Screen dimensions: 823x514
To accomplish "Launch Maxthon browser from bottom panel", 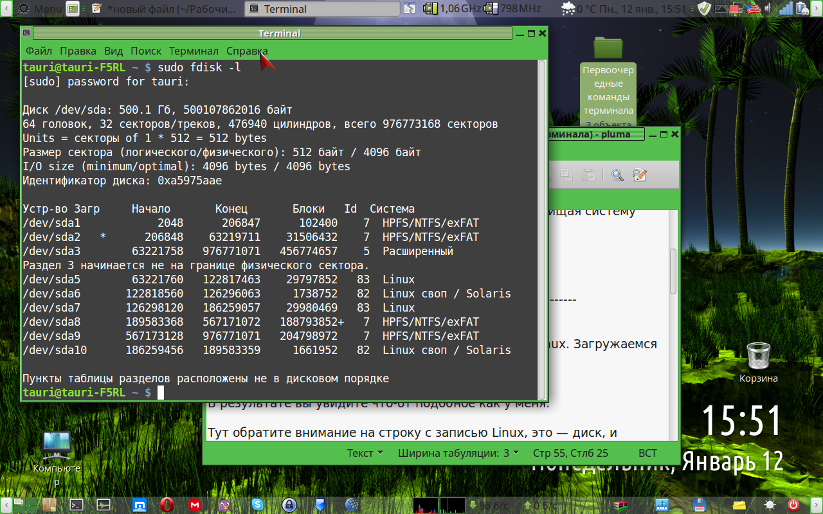I will click(x=138, y=505).
